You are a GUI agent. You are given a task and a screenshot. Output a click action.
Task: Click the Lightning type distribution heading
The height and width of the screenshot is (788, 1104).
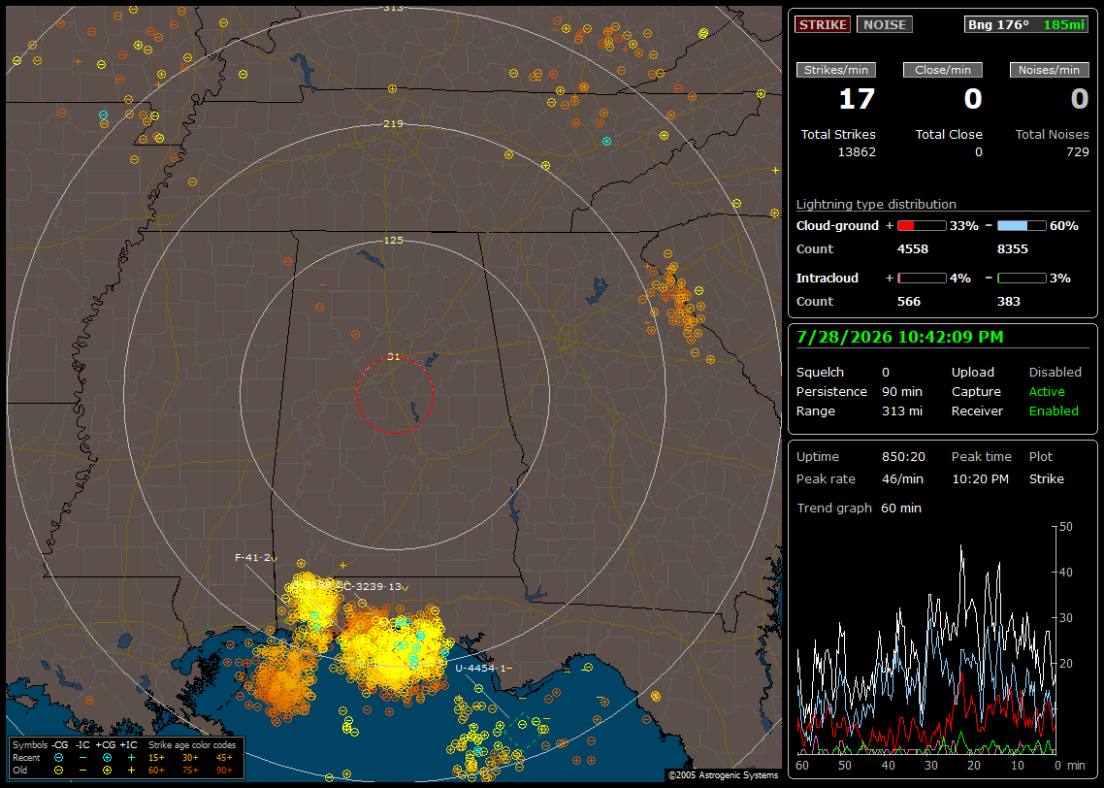click(x=876, y=204)
